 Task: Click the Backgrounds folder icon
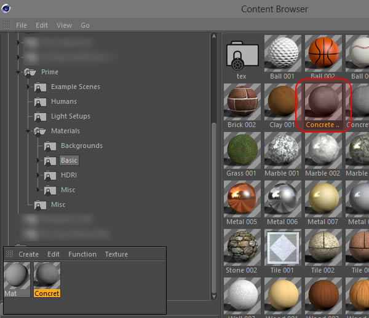(x=50, y=146)
